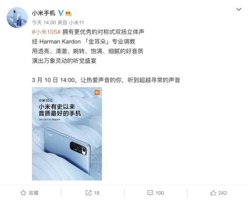
Task: Toggle 收藏 to bookmark this post
Action: (x=30, y=193)
